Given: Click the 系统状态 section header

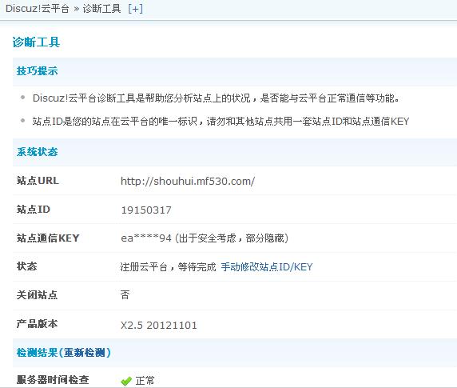Looking at the screenshot, I should (x=38, y=152).
